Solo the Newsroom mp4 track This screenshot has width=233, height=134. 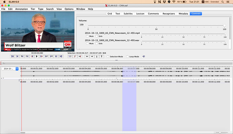[x=97, y=36]
